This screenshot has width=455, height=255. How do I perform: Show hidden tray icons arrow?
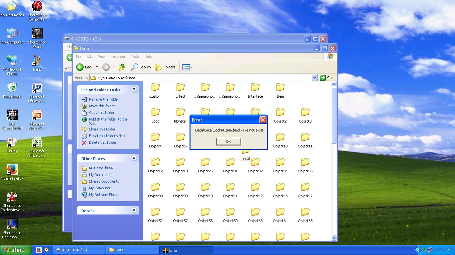coord(418,250)
